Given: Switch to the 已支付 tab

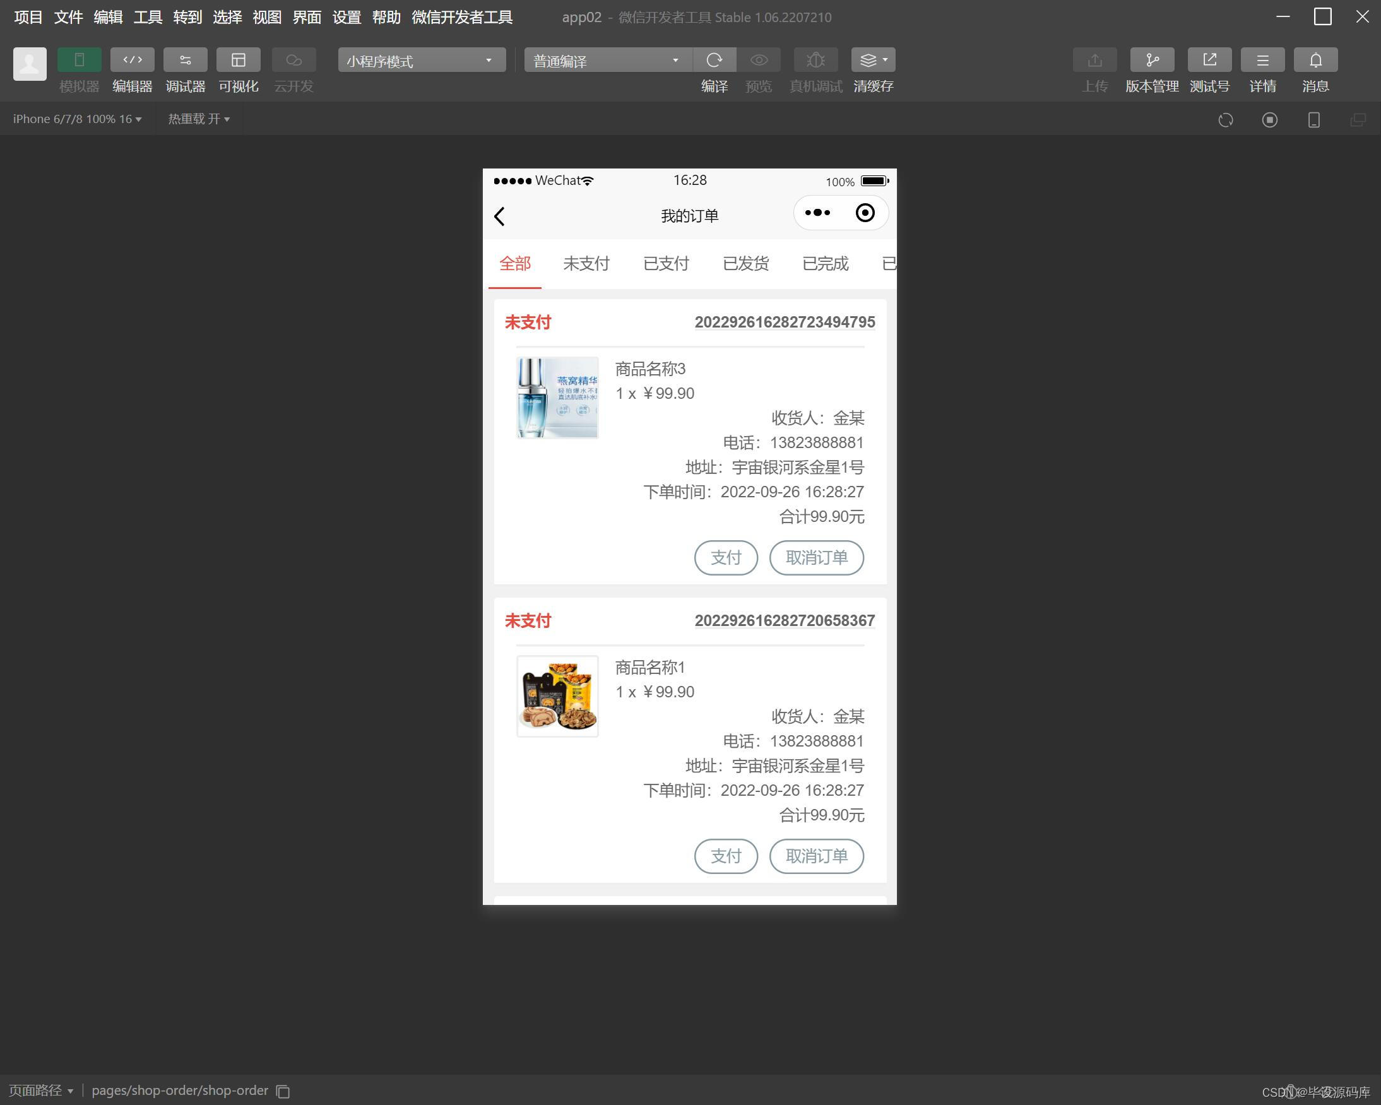Looking at the screenshot, I should click(666, 263).
